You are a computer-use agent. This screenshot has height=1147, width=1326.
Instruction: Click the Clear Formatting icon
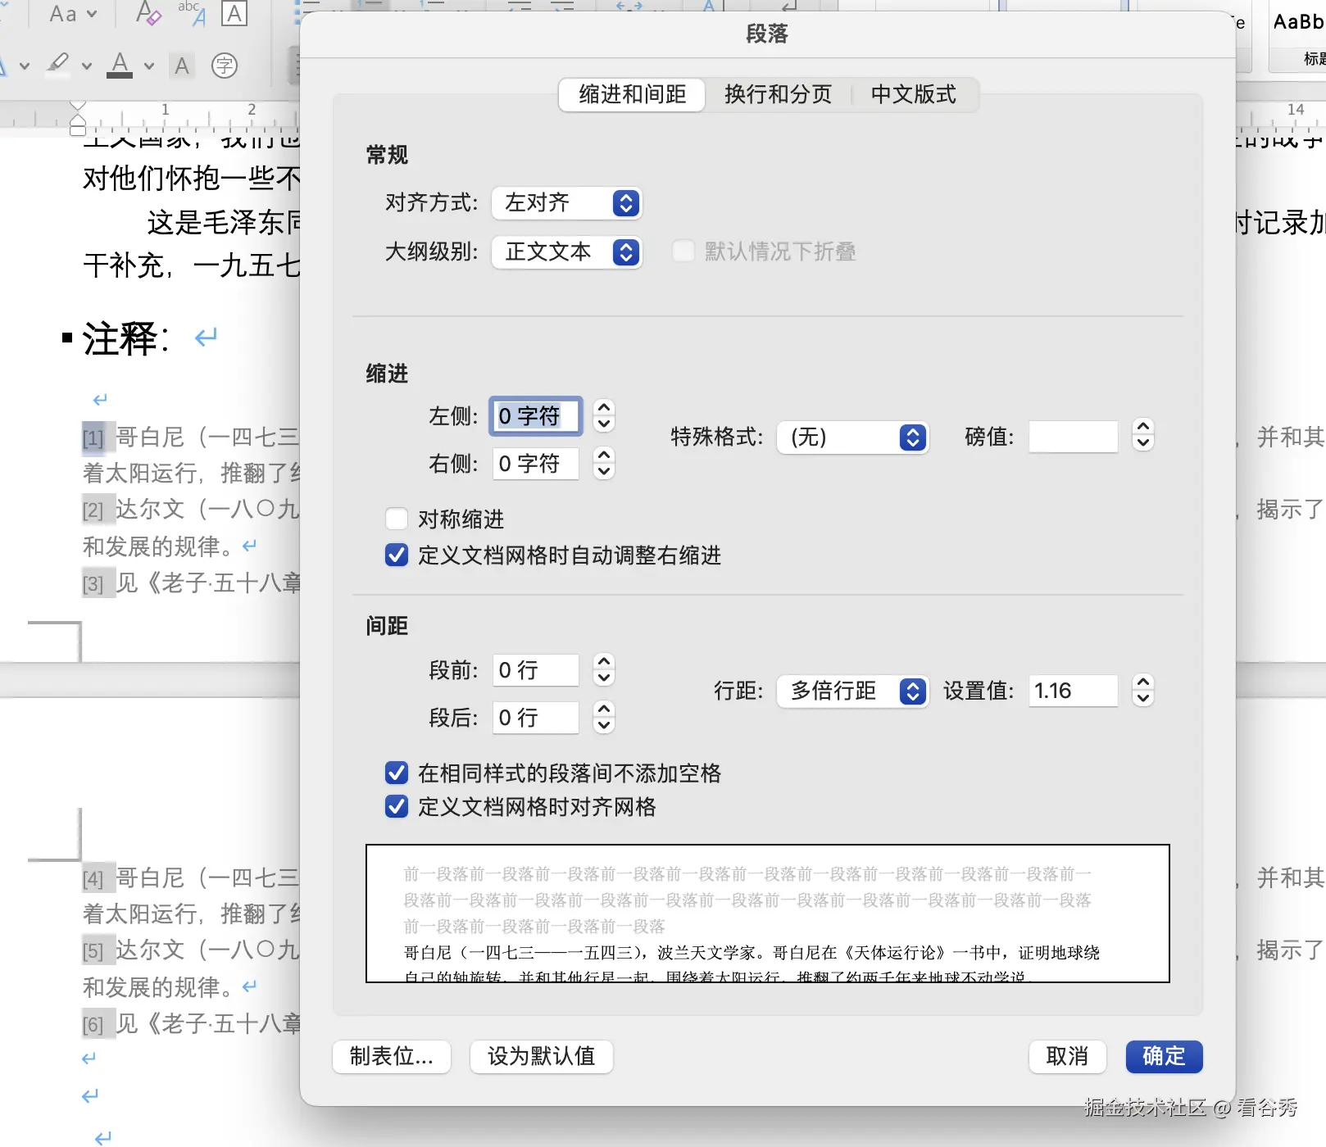point(148,15)
